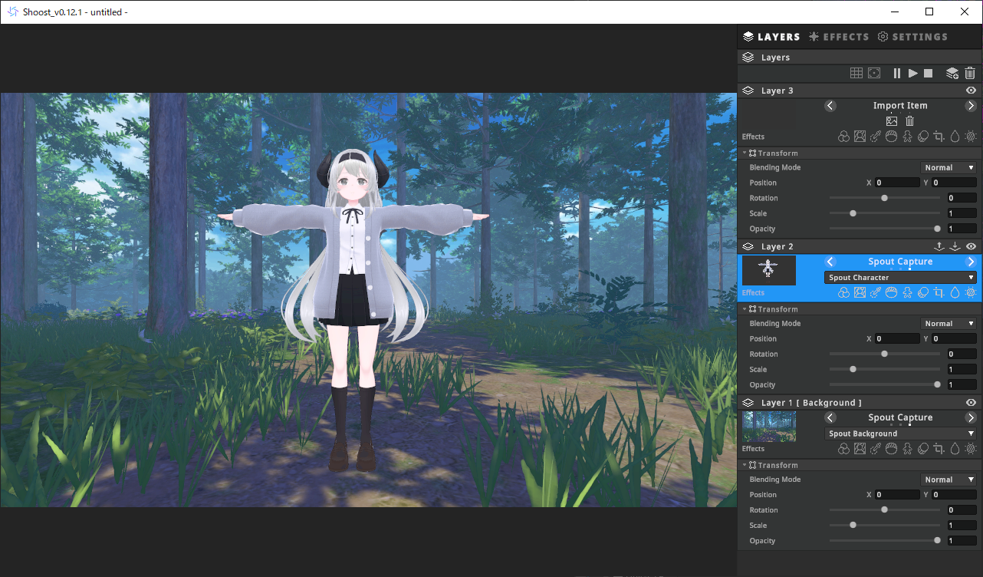
Task: Click the trash icon to delete a layer
Action: (x=970, y=73)
